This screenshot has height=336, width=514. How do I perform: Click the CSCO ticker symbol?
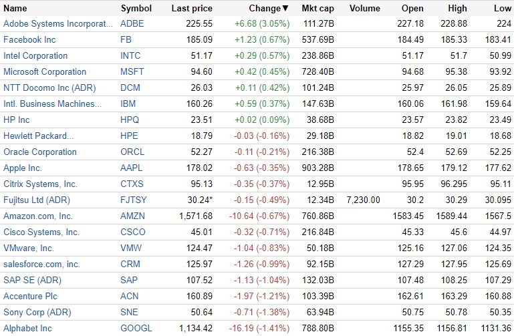[x=132, y=232]
